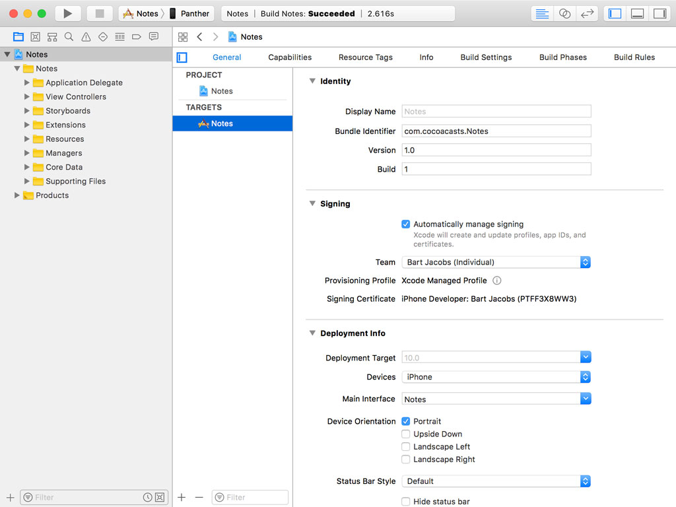
Task: Stop the running task
Action: pyautogui.click(x=100, y=13)
